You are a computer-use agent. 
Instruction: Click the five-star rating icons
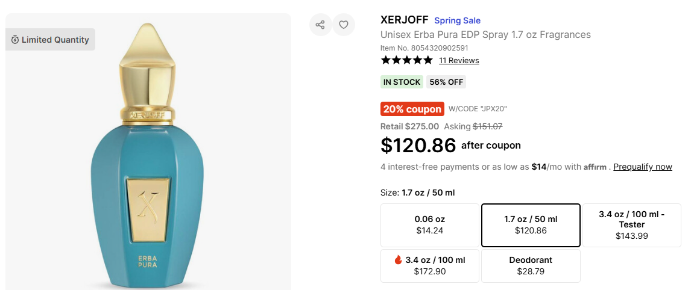406,60
